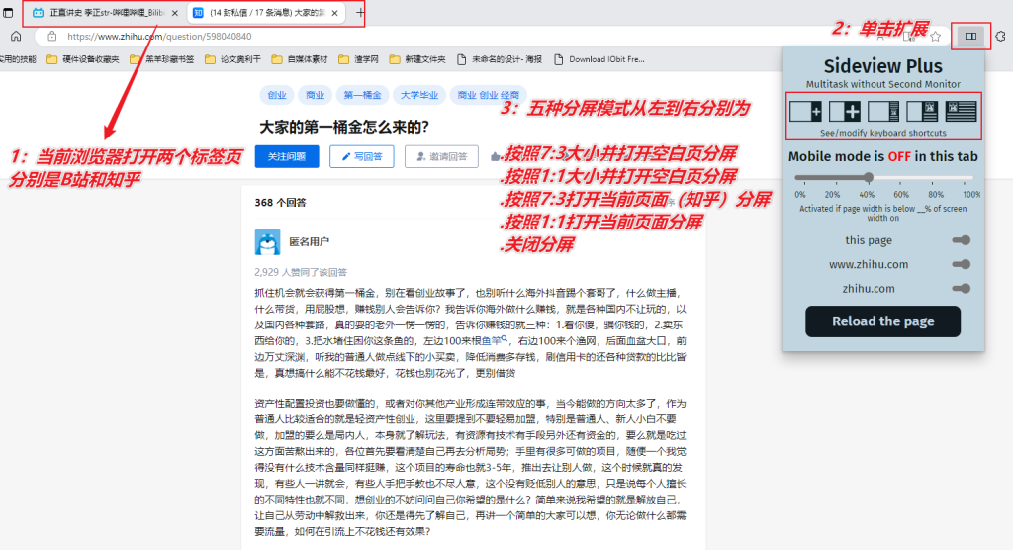Open the browser extensions puzzle icon

pyautogui.click(x=1001, y=37)
